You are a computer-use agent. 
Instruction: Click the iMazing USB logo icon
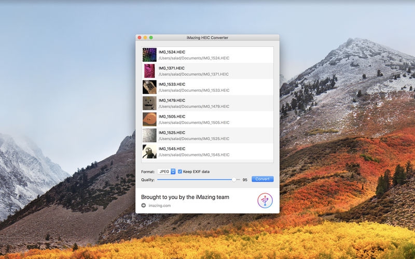click(x=265, y=200)
